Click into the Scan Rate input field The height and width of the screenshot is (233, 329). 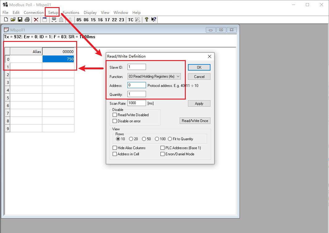pyautogui.click(x=136, y=103)
